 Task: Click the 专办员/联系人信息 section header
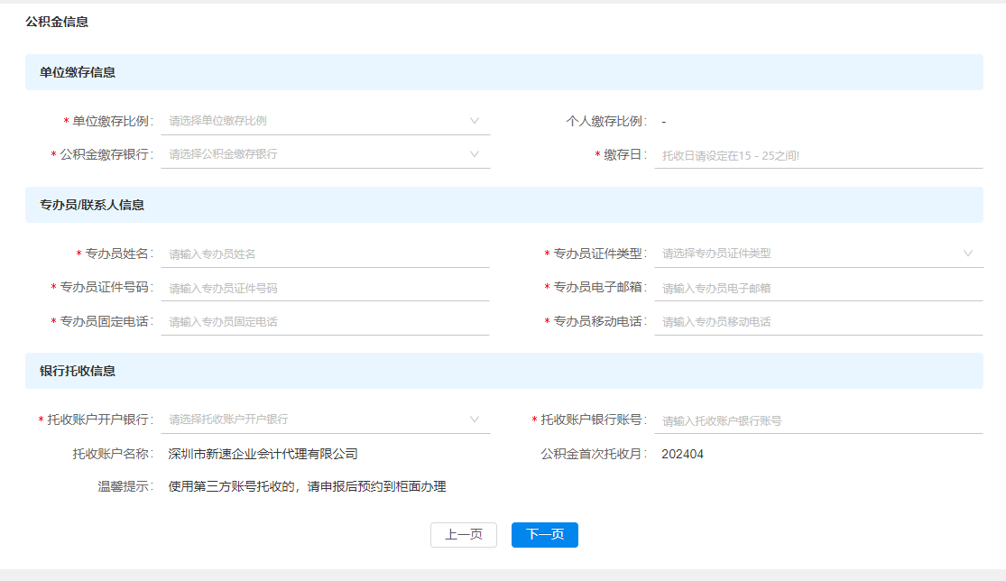click(92, 205)
